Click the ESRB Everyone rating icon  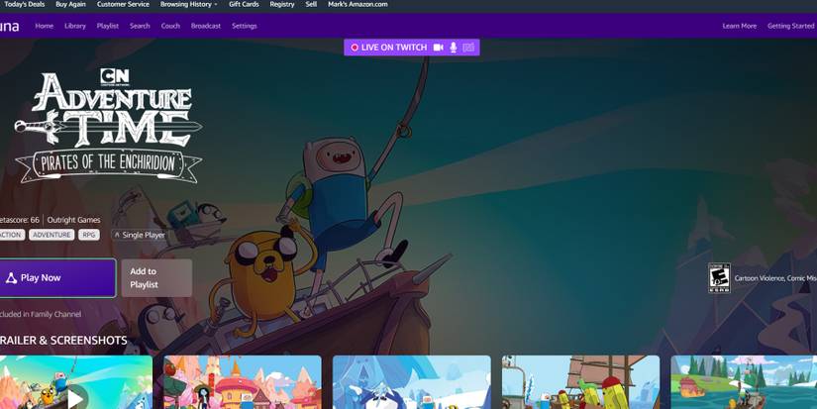[719, 278]
